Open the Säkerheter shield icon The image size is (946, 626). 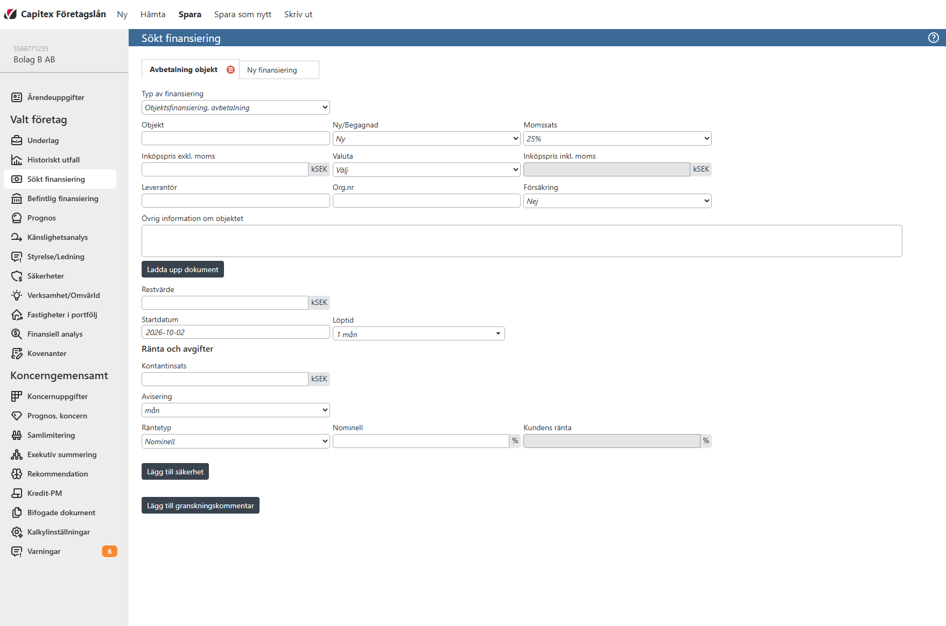17,276
